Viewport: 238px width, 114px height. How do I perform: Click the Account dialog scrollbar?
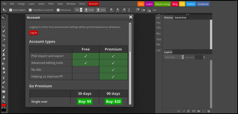130,64
